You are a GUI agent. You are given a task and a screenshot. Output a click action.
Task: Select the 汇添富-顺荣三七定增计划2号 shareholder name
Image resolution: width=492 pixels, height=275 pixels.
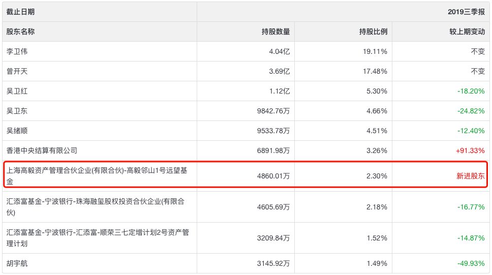click(x=98, y=238)
